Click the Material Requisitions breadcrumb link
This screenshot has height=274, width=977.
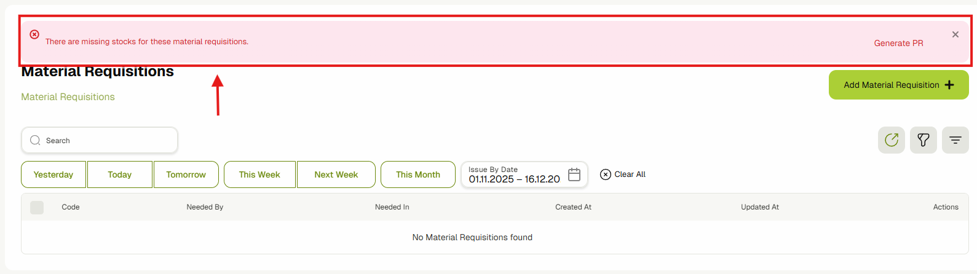click(x=68, y=97)
